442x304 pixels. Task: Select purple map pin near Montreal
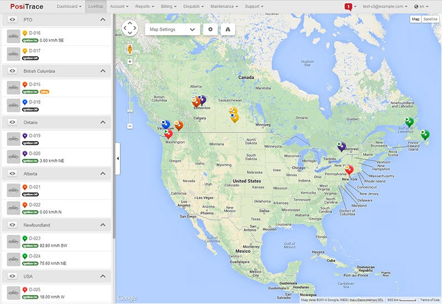coord(341,146)
